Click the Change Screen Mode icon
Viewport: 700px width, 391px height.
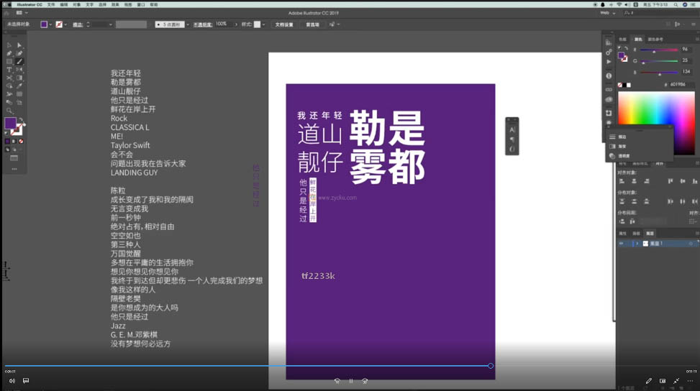[14, 158]
